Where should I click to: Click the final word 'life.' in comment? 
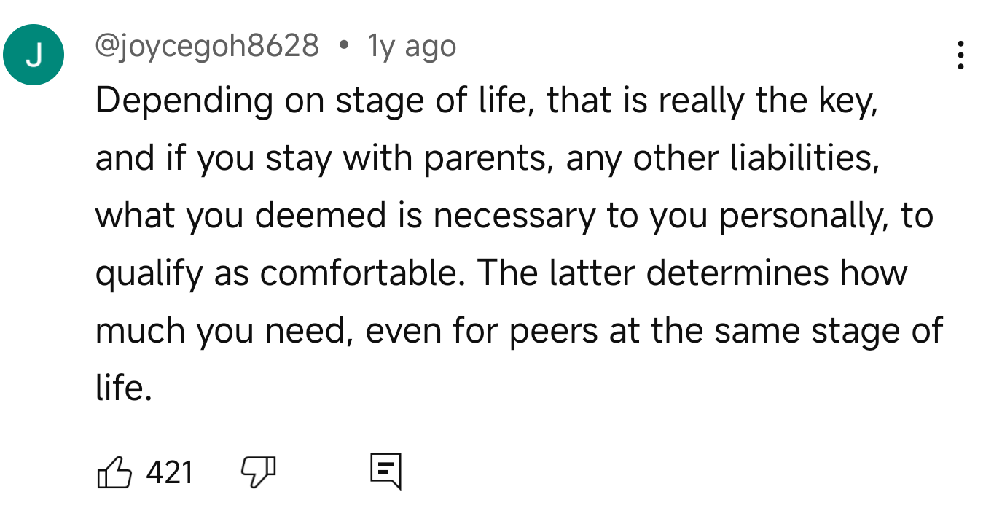(124, 387)
